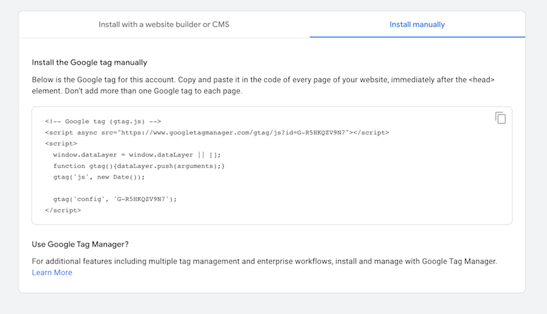Click the opening <script> tag line
547x314 pixels.
point(61,143)
